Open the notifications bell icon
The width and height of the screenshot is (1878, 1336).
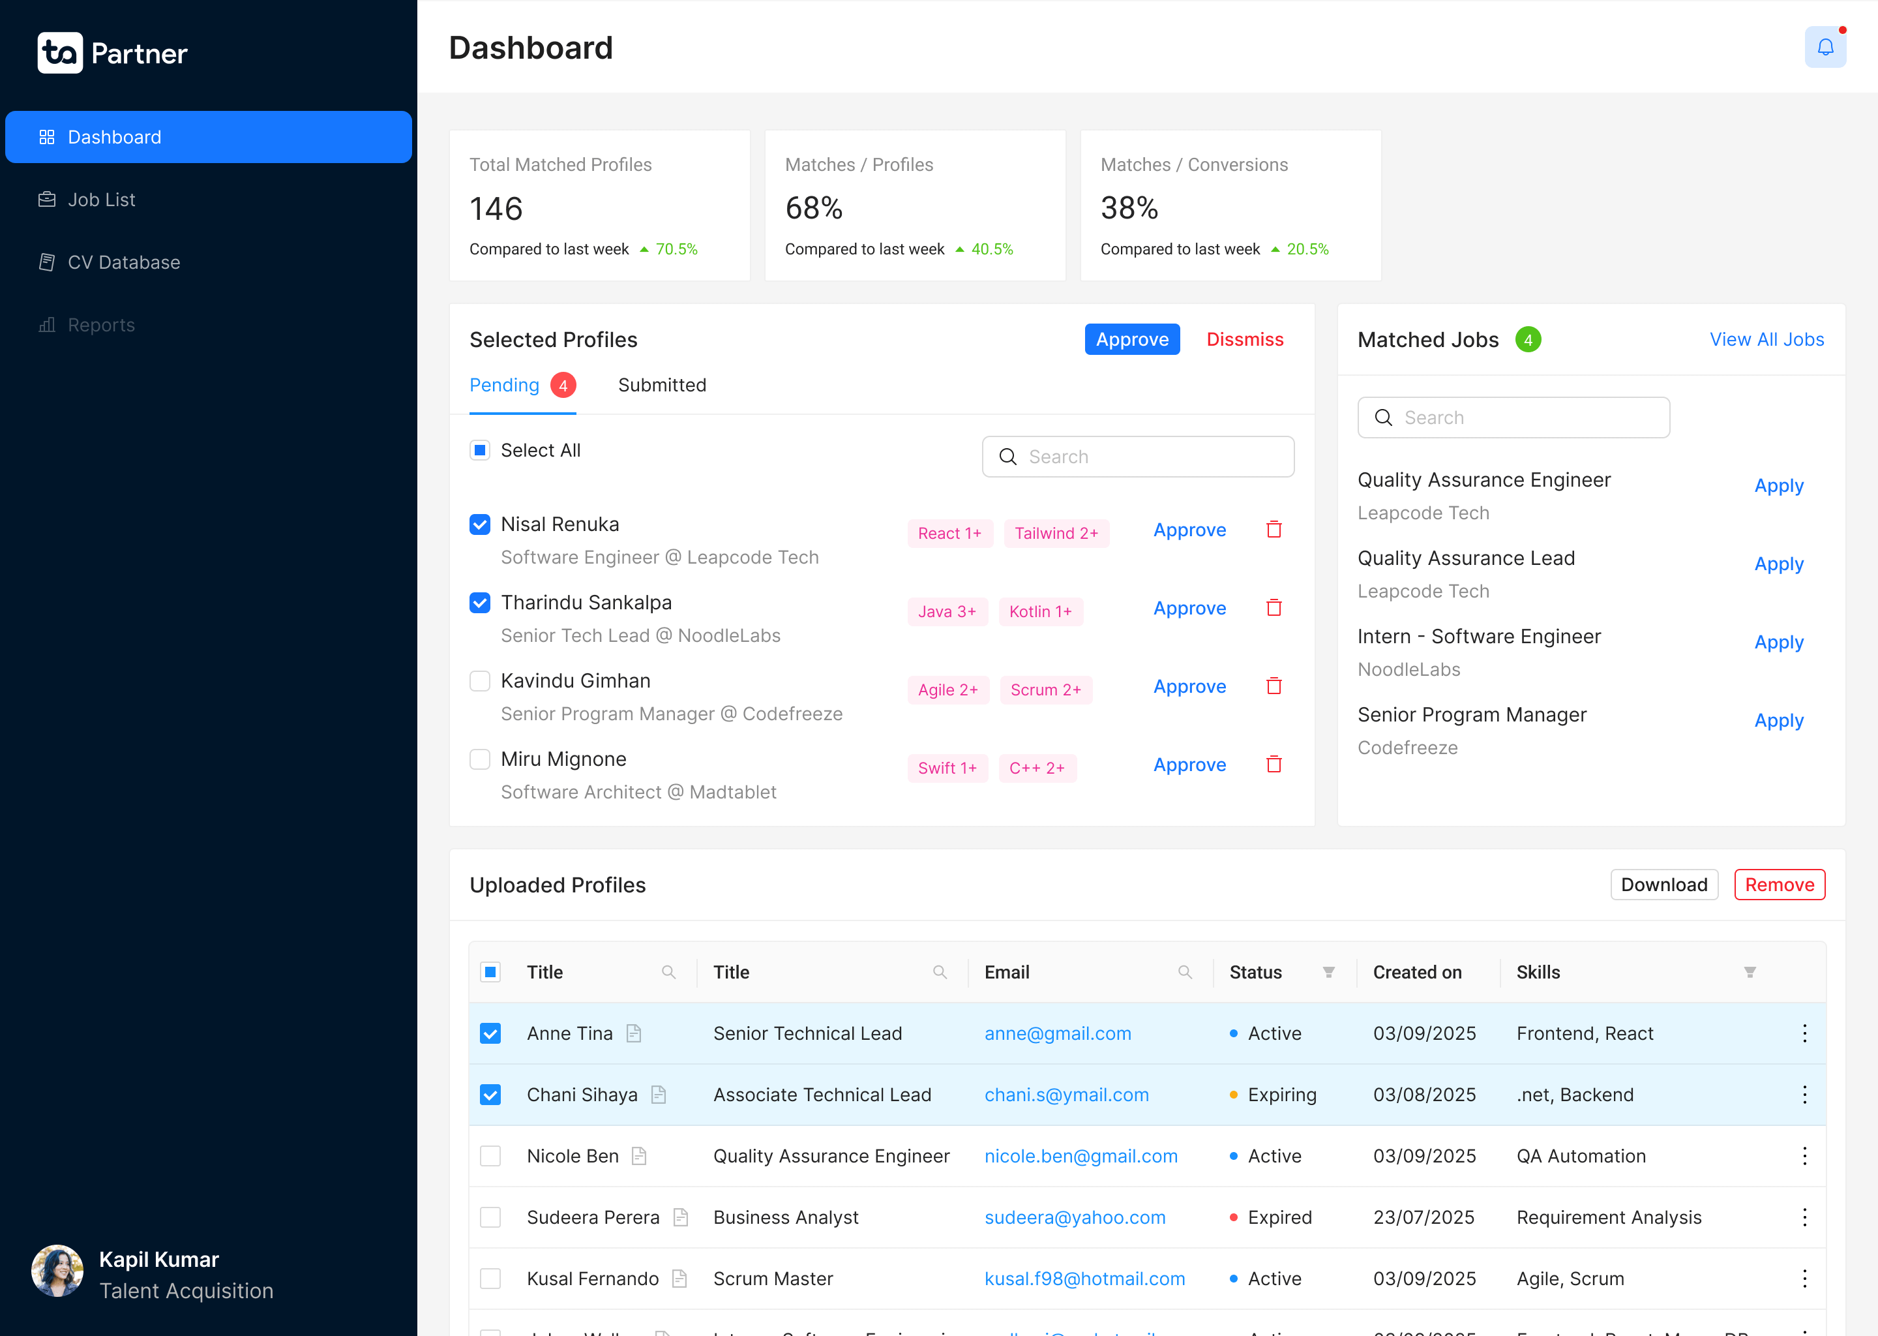point(1825,47)
